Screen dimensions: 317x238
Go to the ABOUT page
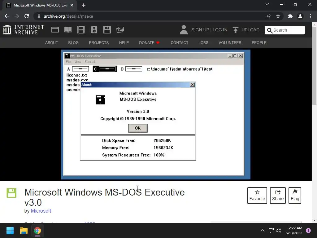pos(52,43)
